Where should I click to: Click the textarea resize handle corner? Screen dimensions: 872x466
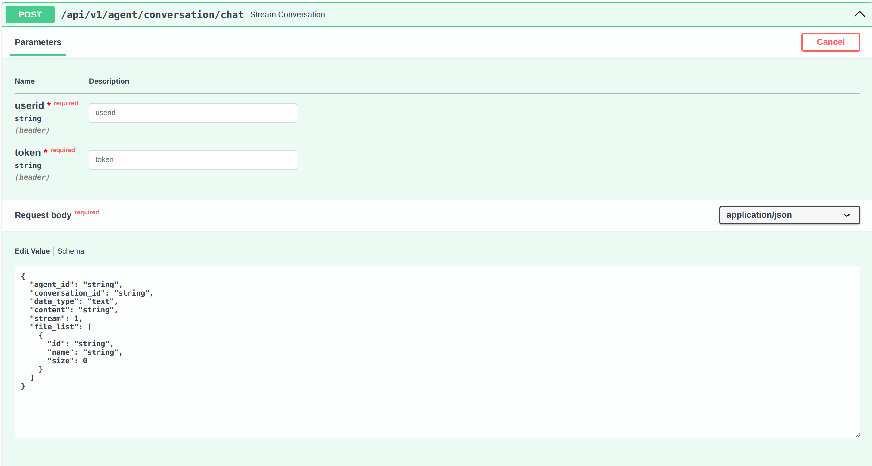857,435
